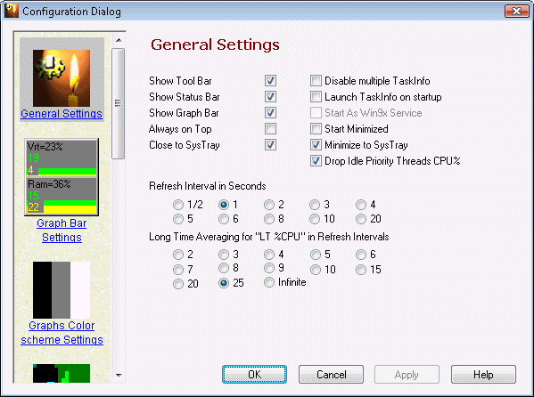The image size is (534, 397).
Task: Select refresh interval 1/2 second
Action: (178, 205)
